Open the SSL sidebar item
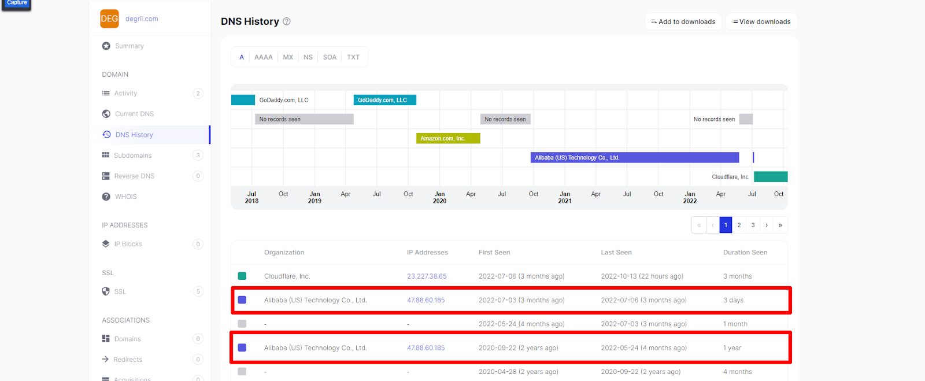This screenshot has width=925, height=381. pyautogui.click(x=120, y=292)
